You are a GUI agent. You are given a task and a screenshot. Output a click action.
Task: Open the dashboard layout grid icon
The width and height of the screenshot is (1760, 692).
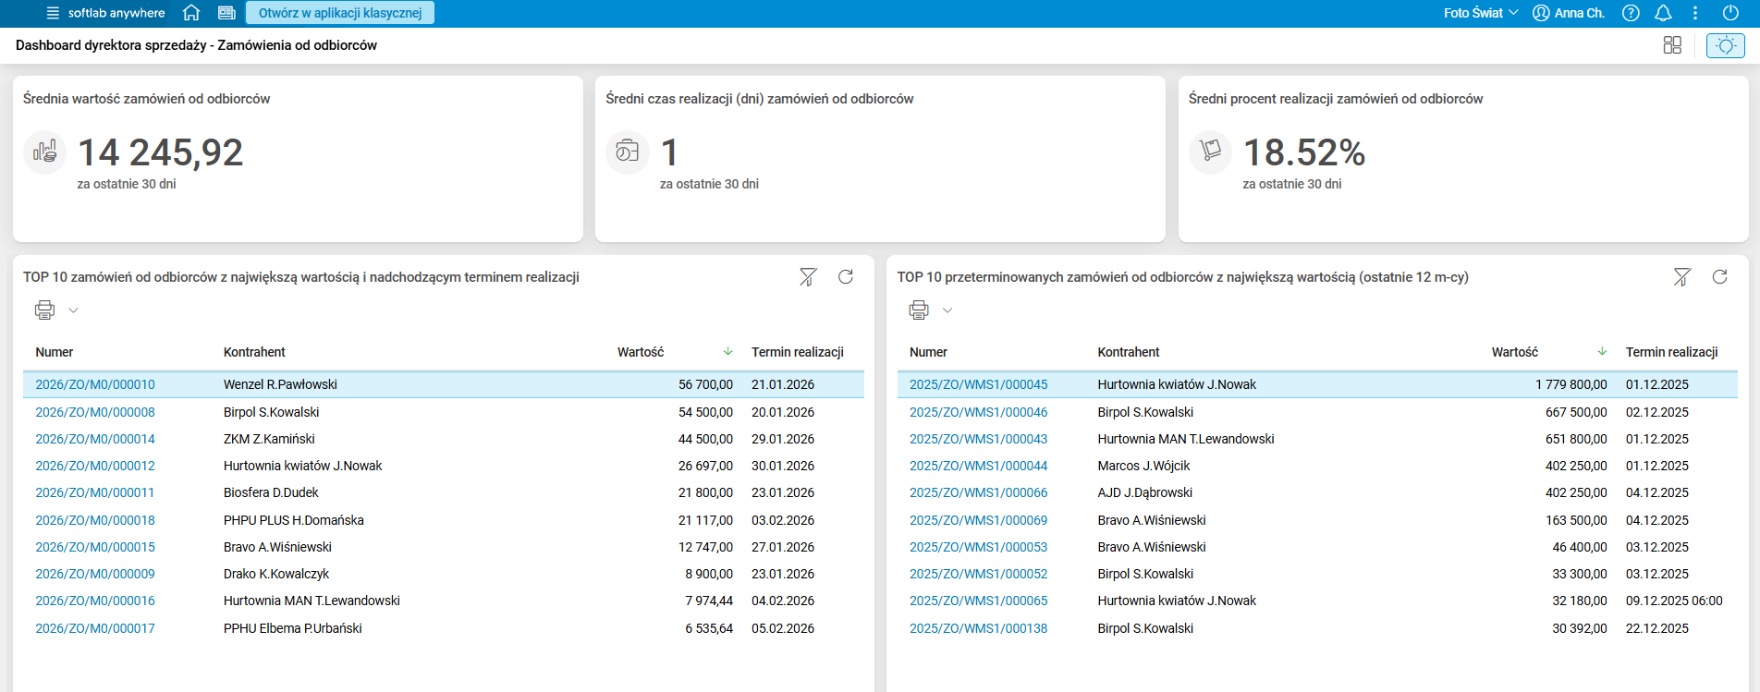(1672, 45)
